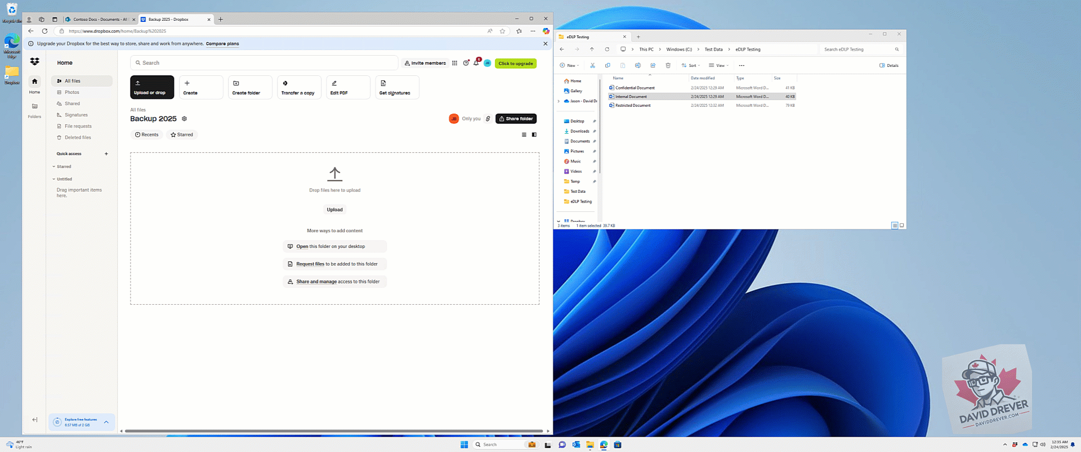Click the Create folder button
The width and height of the screenshot is (1081, 452).
click(250, 87)
